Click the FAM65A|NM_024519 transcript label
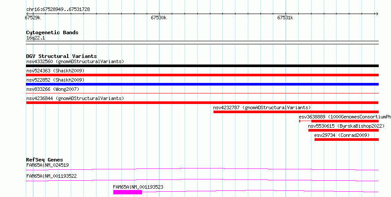The height and width of the screenshot is (197, 391). (47, 165)
